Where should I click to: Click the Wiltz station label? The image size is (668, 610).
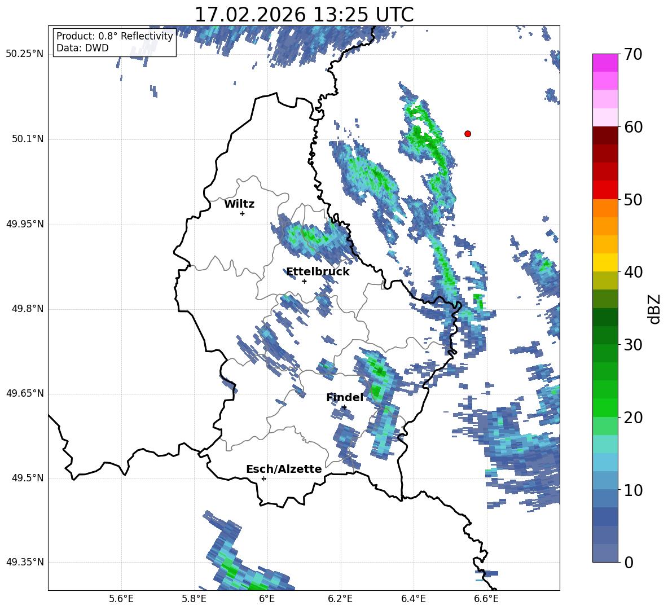pos(239,204)
